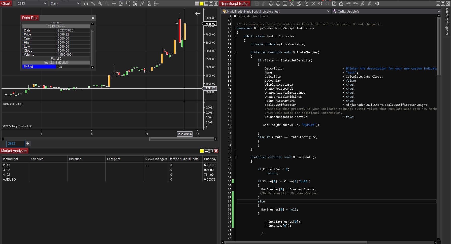Viewport: 451px width, 244px height.
Task: Click the yellow link swatch in Market Analyzer
Action: click(x=202, y=151)
